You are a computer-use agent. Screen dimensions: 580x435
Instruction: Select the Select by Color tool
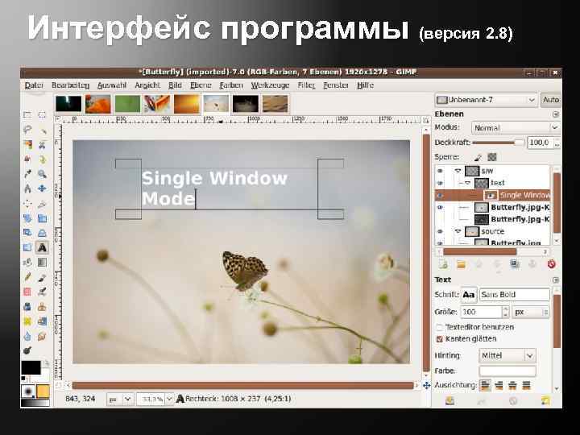(x=27, y=144)
